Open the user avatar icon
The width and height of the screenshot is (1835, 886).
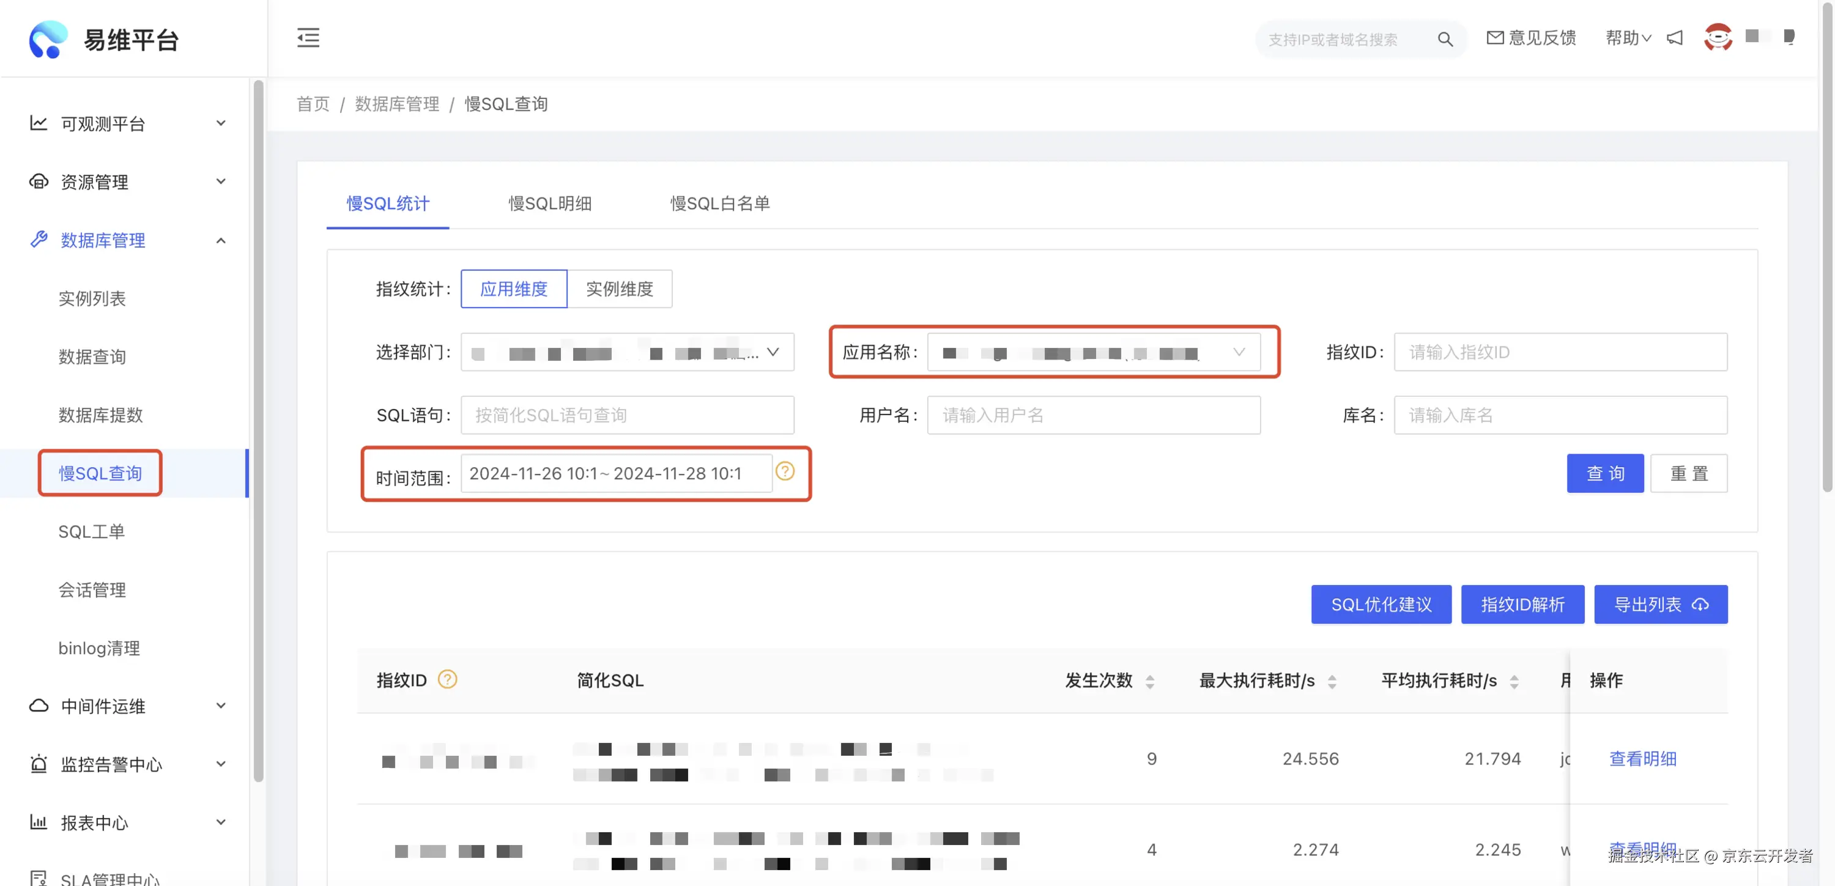point(1718,37)
